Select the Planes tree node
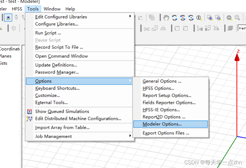This screenshot has height=168, width=246. (6, 56)
